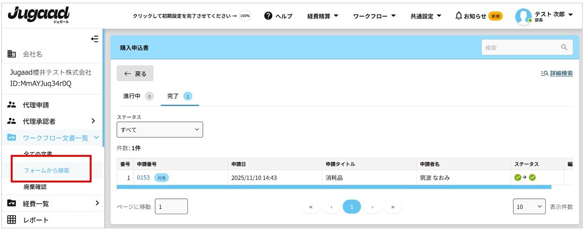Screen dimensions: 584x231
Task: Open the 詳細検索 advanced search link
Action: pyautogui.click(x=556, y=73)
